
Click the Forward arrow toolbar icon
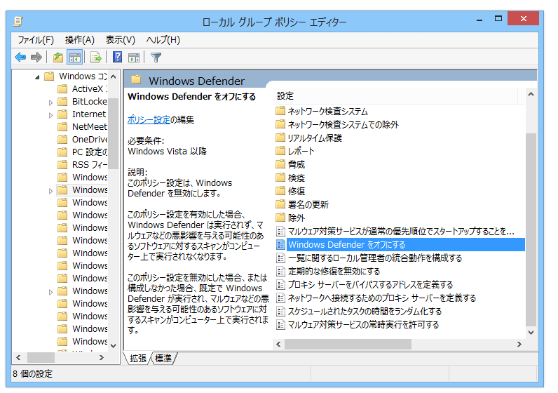[36, 58]
